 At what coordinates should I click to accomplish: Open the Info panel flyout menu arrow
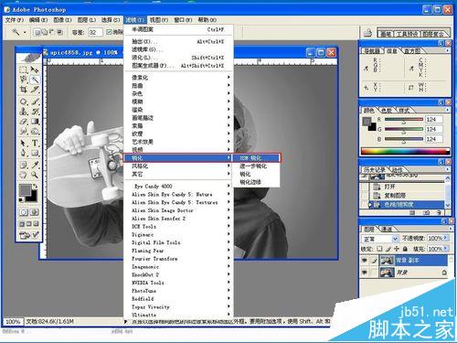tap(447, 50)
